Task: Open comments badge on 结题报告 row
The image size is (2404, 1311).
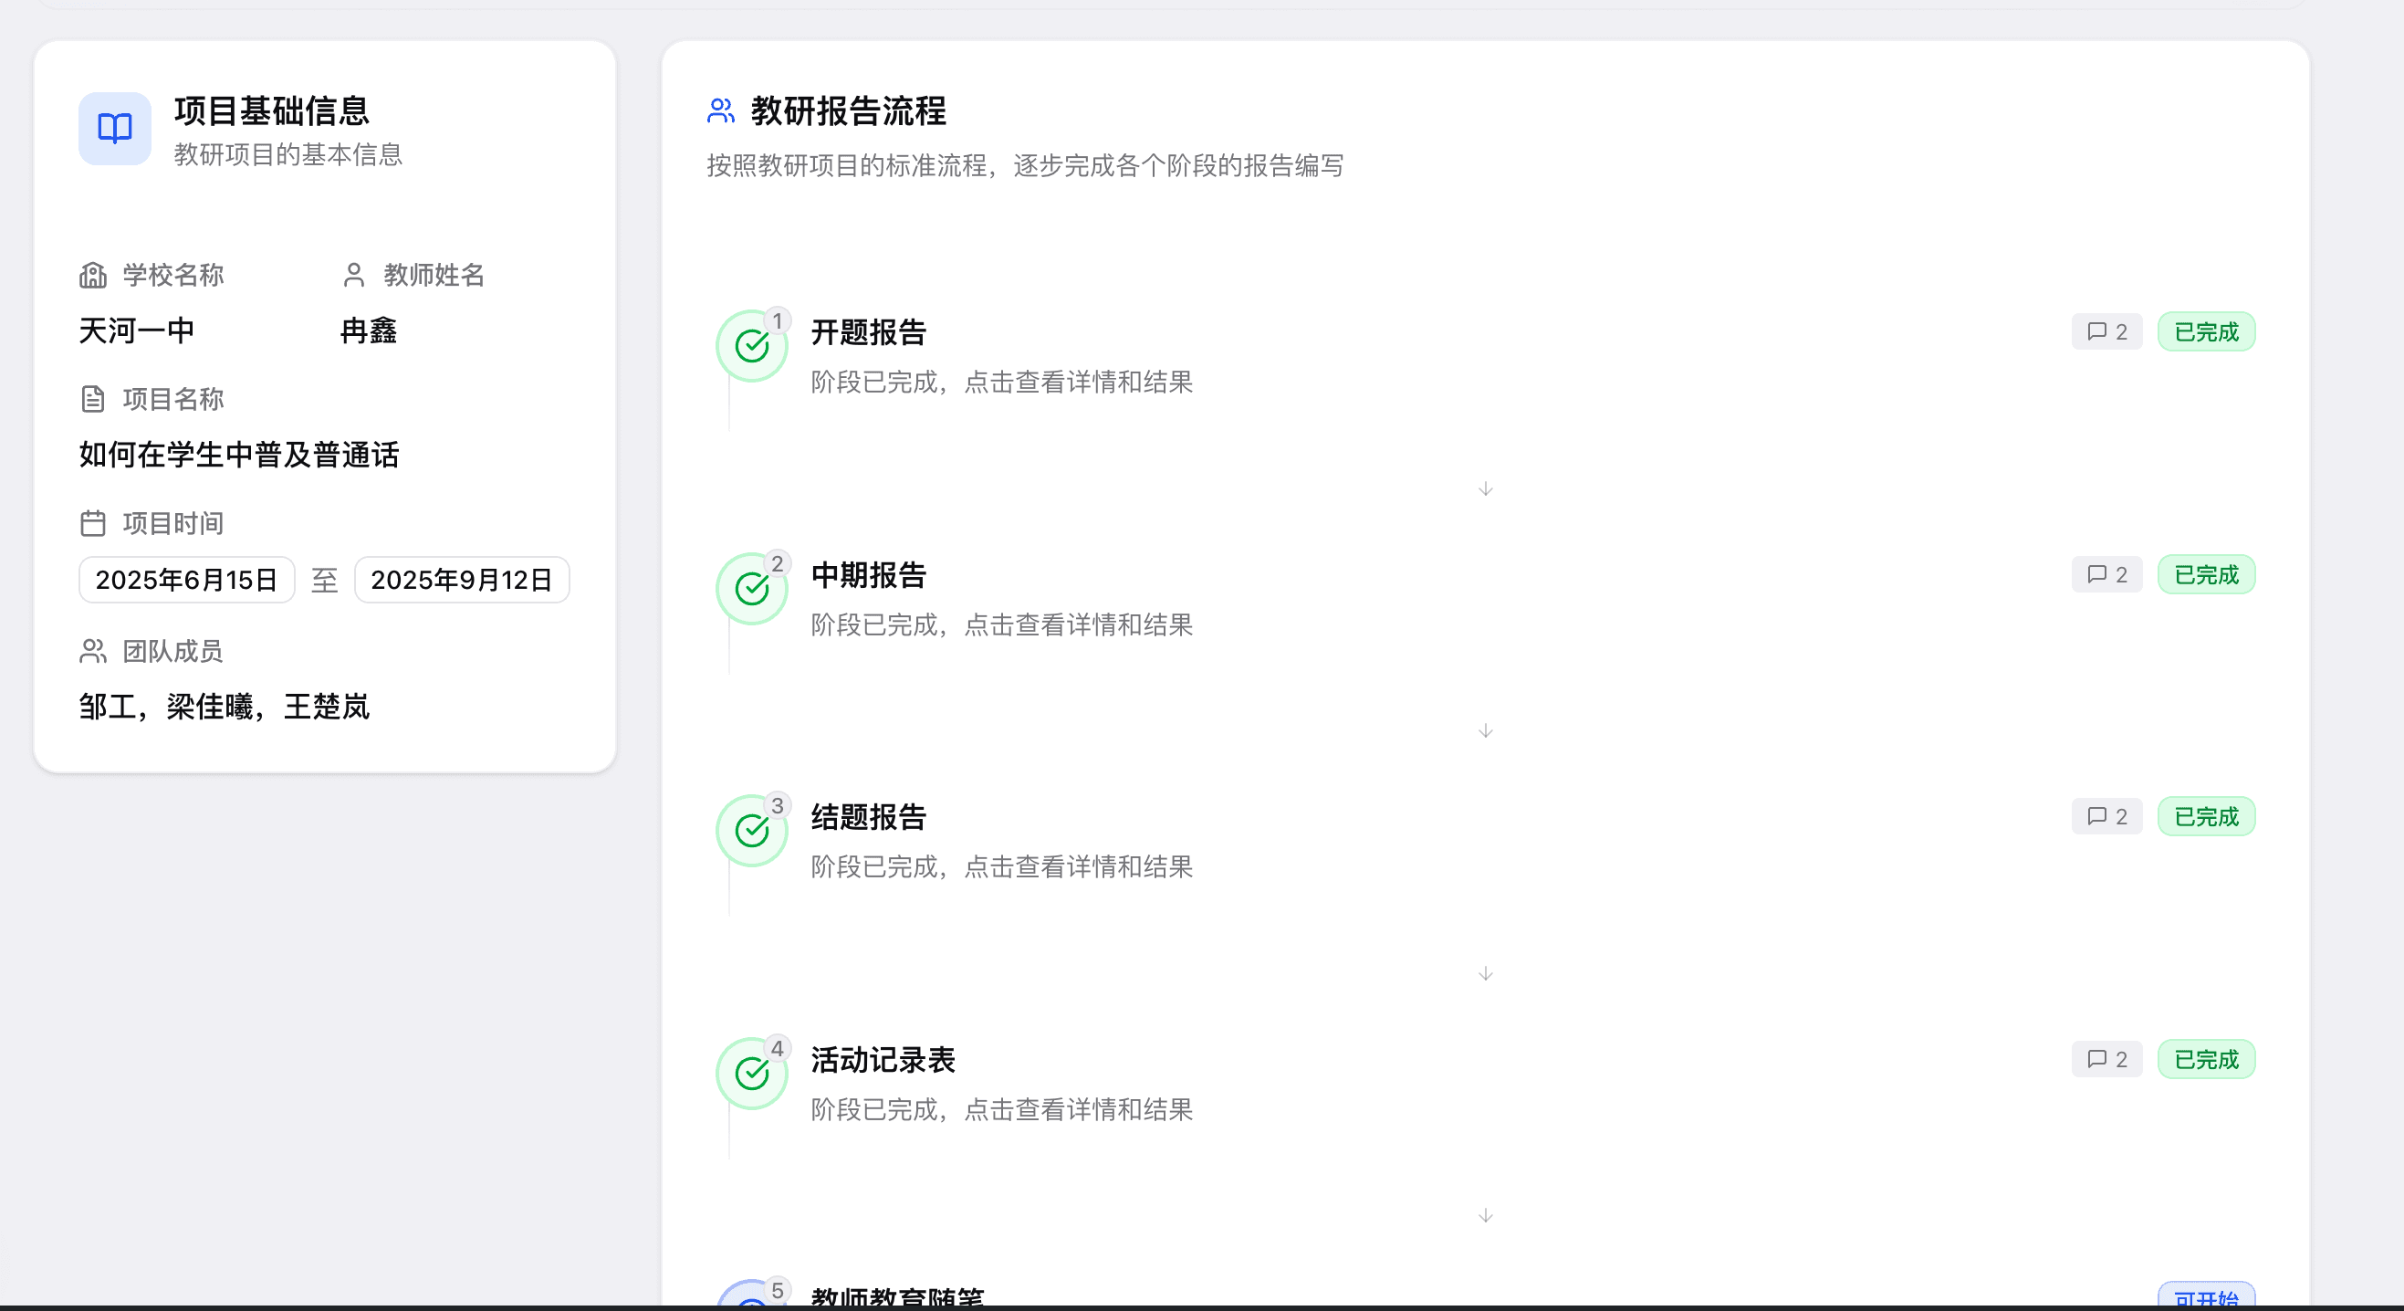Action: (x=2106, y=816)
